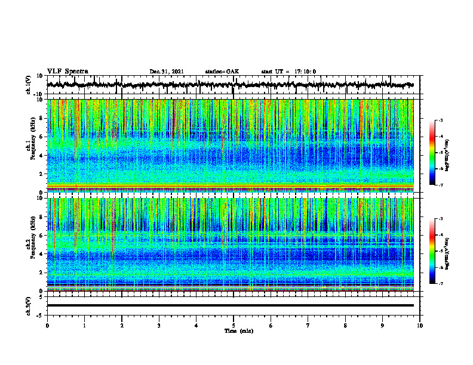
Task: Click the flat ch.3 voltage trace
Action: [230, 305]
